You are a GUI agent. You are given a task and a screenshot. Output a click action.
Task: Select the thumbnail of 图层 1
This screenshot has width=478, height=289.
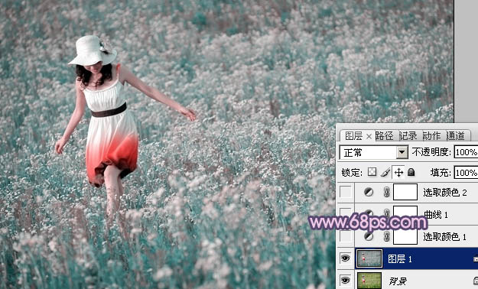(369, 258)
